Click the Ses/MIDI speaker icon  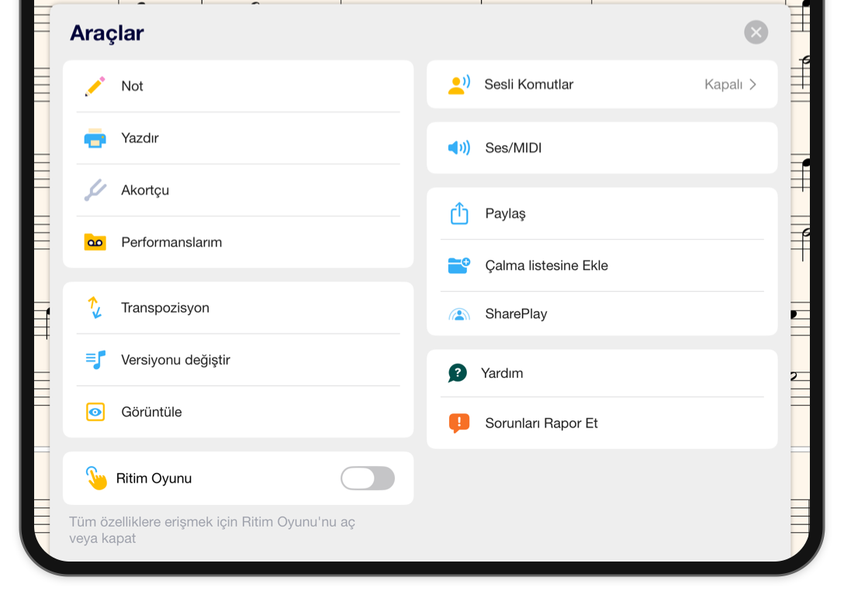tap(459, 147)
